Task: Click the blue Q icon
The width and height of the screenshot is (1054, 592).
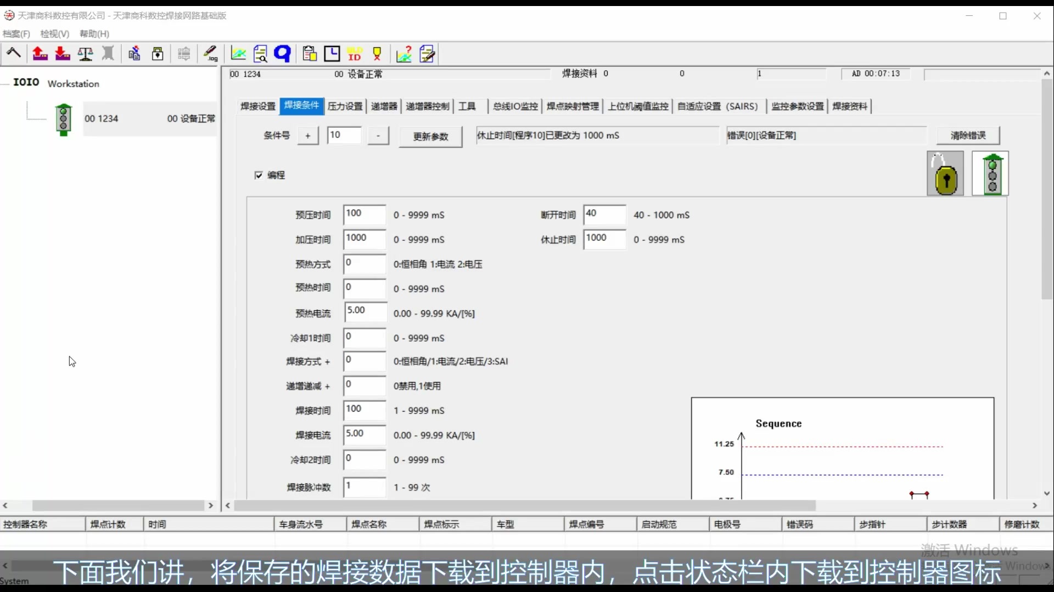Action: 282,53
